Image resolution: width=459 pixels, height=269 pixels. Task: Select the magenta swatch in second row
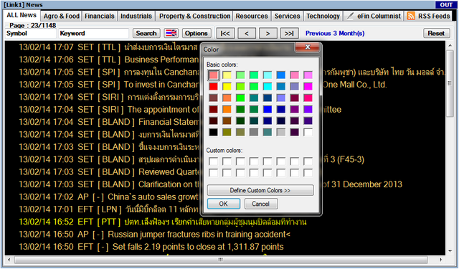click(x=308, y=86)
